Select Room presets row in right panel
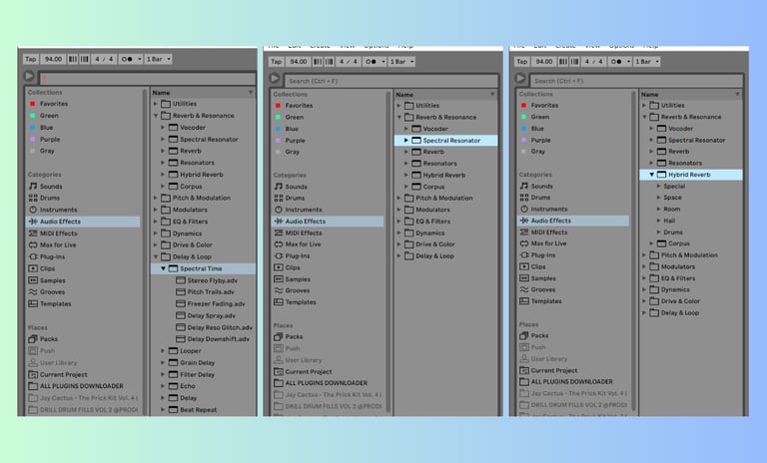The image size is (767, 463). [x=671, y=209]
